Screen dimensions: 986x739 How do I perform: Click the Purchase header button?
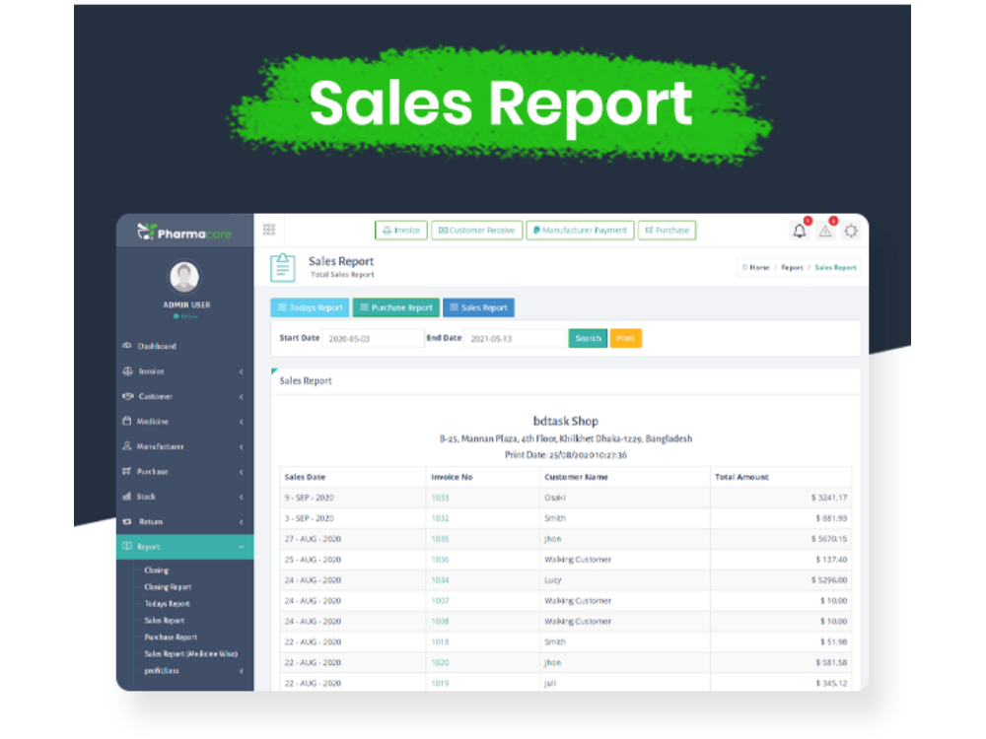tap(668, 230)
